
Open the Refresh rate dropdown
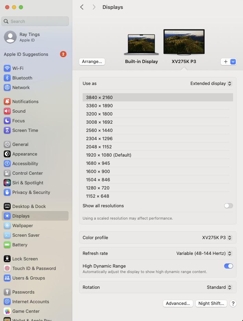tap(204, 254)
